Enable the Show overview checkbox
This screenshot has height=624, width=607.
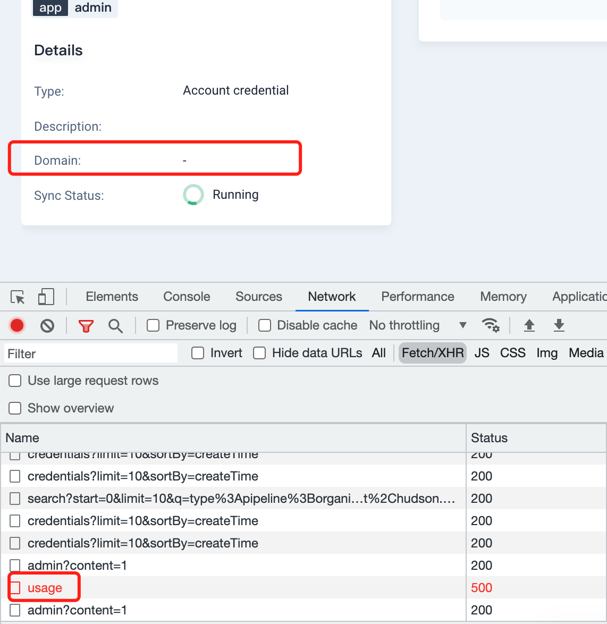click(x=14, y=408)
